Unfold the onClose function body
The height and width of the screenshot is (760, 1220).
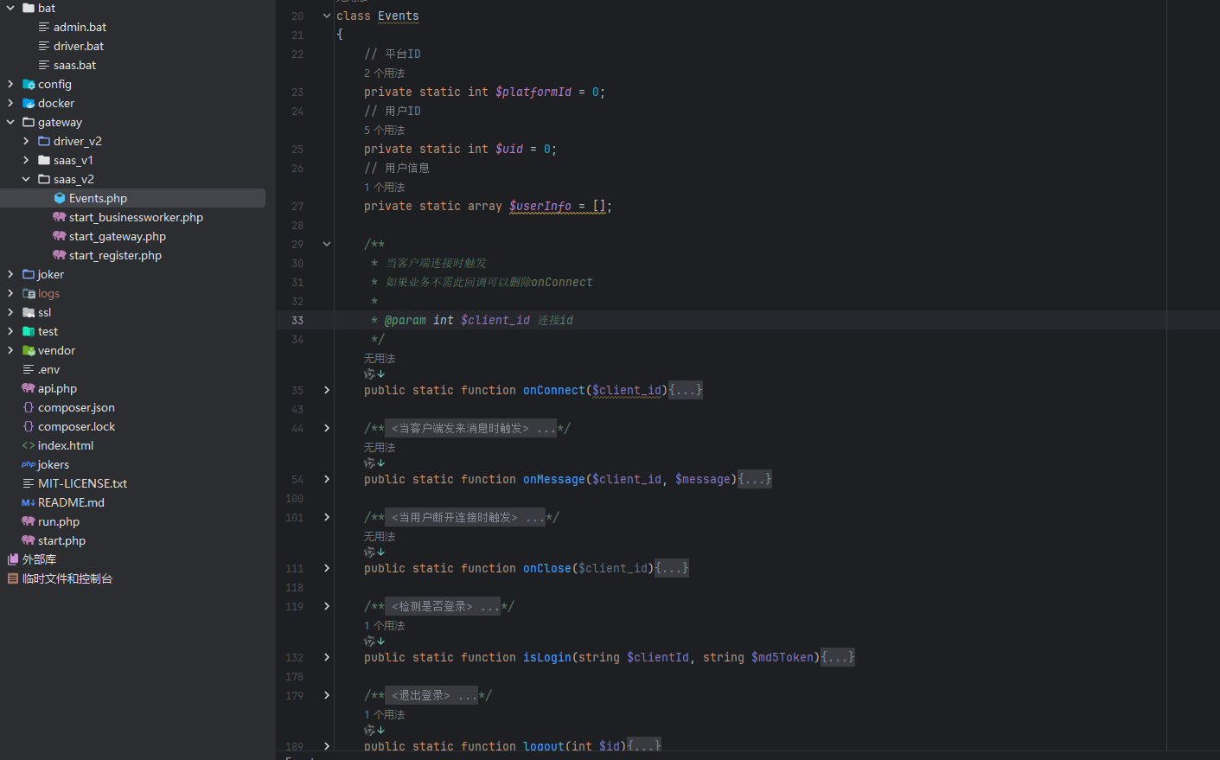(327, 568)
